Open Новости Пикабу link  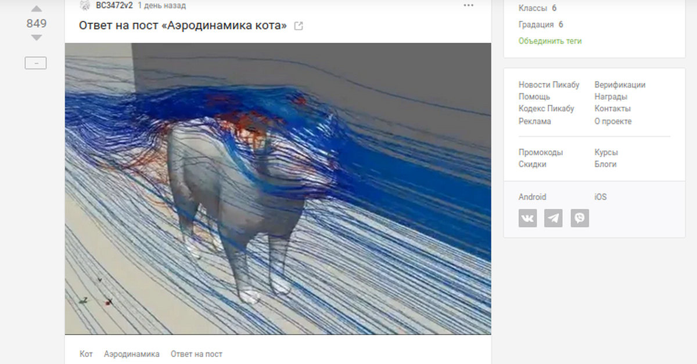[x=549, y=85]
